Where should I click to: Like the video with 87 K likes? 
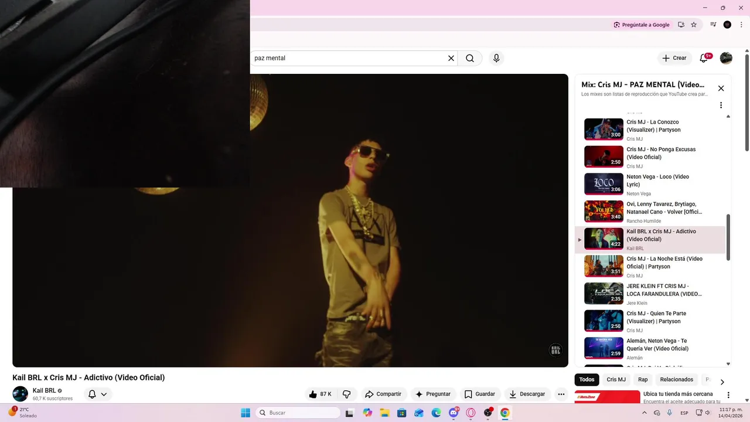[320, 394]
